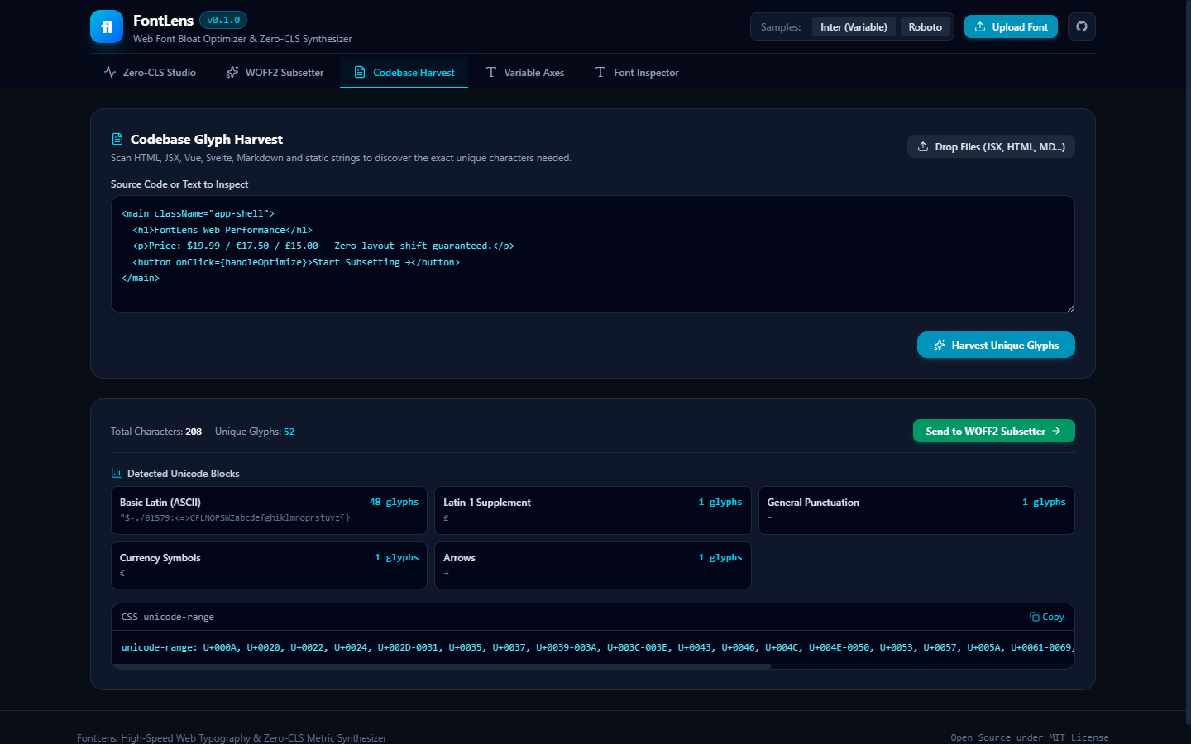Click Harvest Unique Glyphs button
Screen dimensions: 1191x744
996,345
